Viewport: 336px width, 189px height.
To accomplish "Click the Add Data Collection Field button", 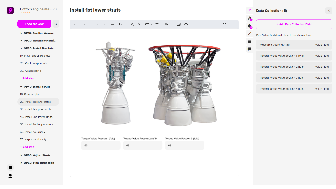I will tap(294, 24).
